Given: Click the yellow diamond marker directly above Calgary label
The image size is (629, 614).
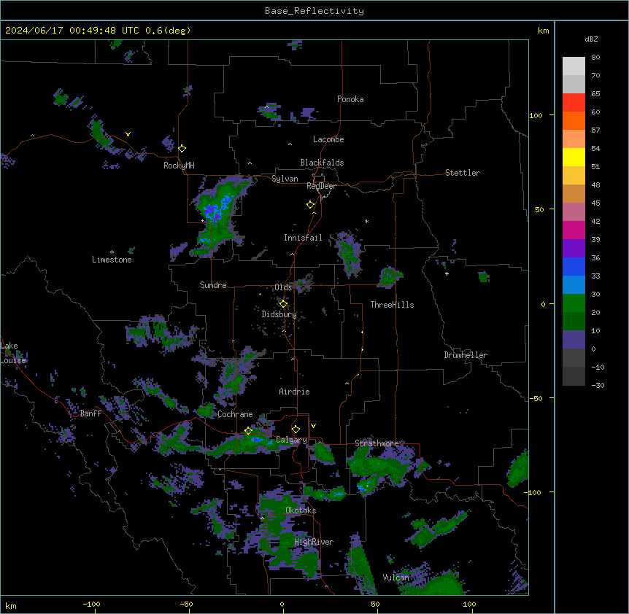Looking at the screenshot, I should (x=296, y=430).
